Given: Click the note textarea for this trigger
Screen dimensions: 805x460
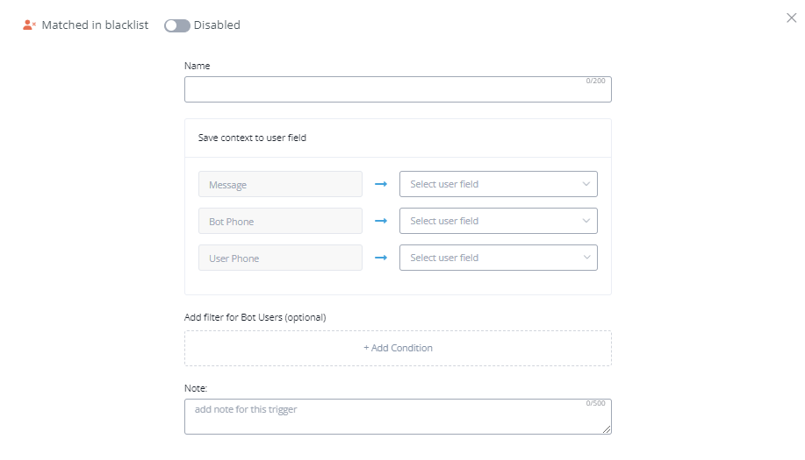Looking at the screenshot, I should pyautogui.click(x=386, y=417).
